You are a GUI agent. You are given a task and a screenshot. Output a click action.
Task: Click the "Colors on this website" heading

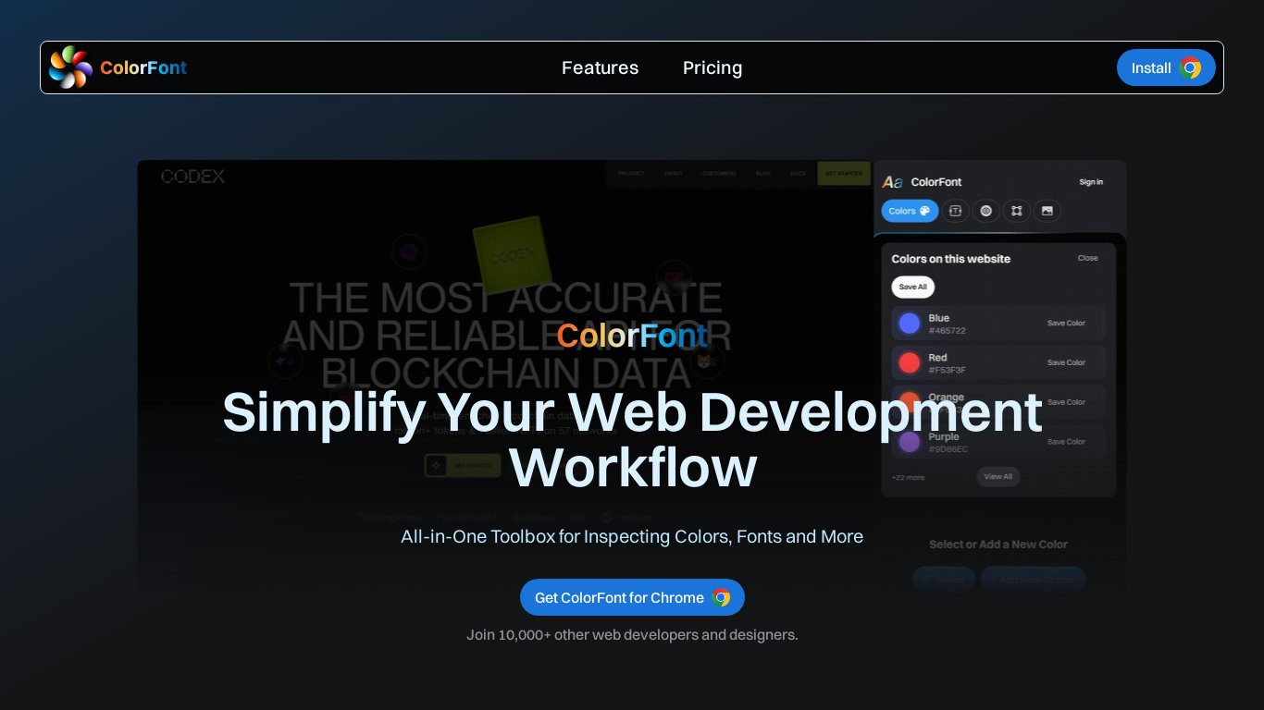tap(951, 259)
